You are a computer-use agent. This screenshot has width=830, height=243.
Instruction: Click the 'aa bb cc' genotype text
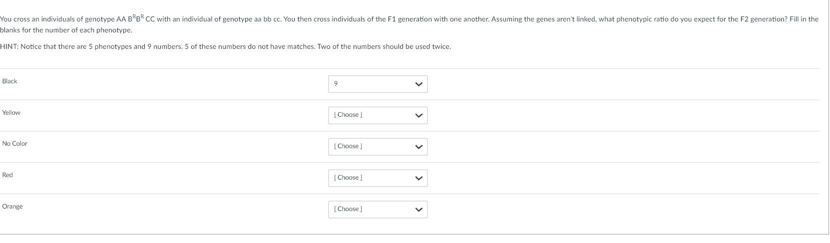tap(267, 19)
